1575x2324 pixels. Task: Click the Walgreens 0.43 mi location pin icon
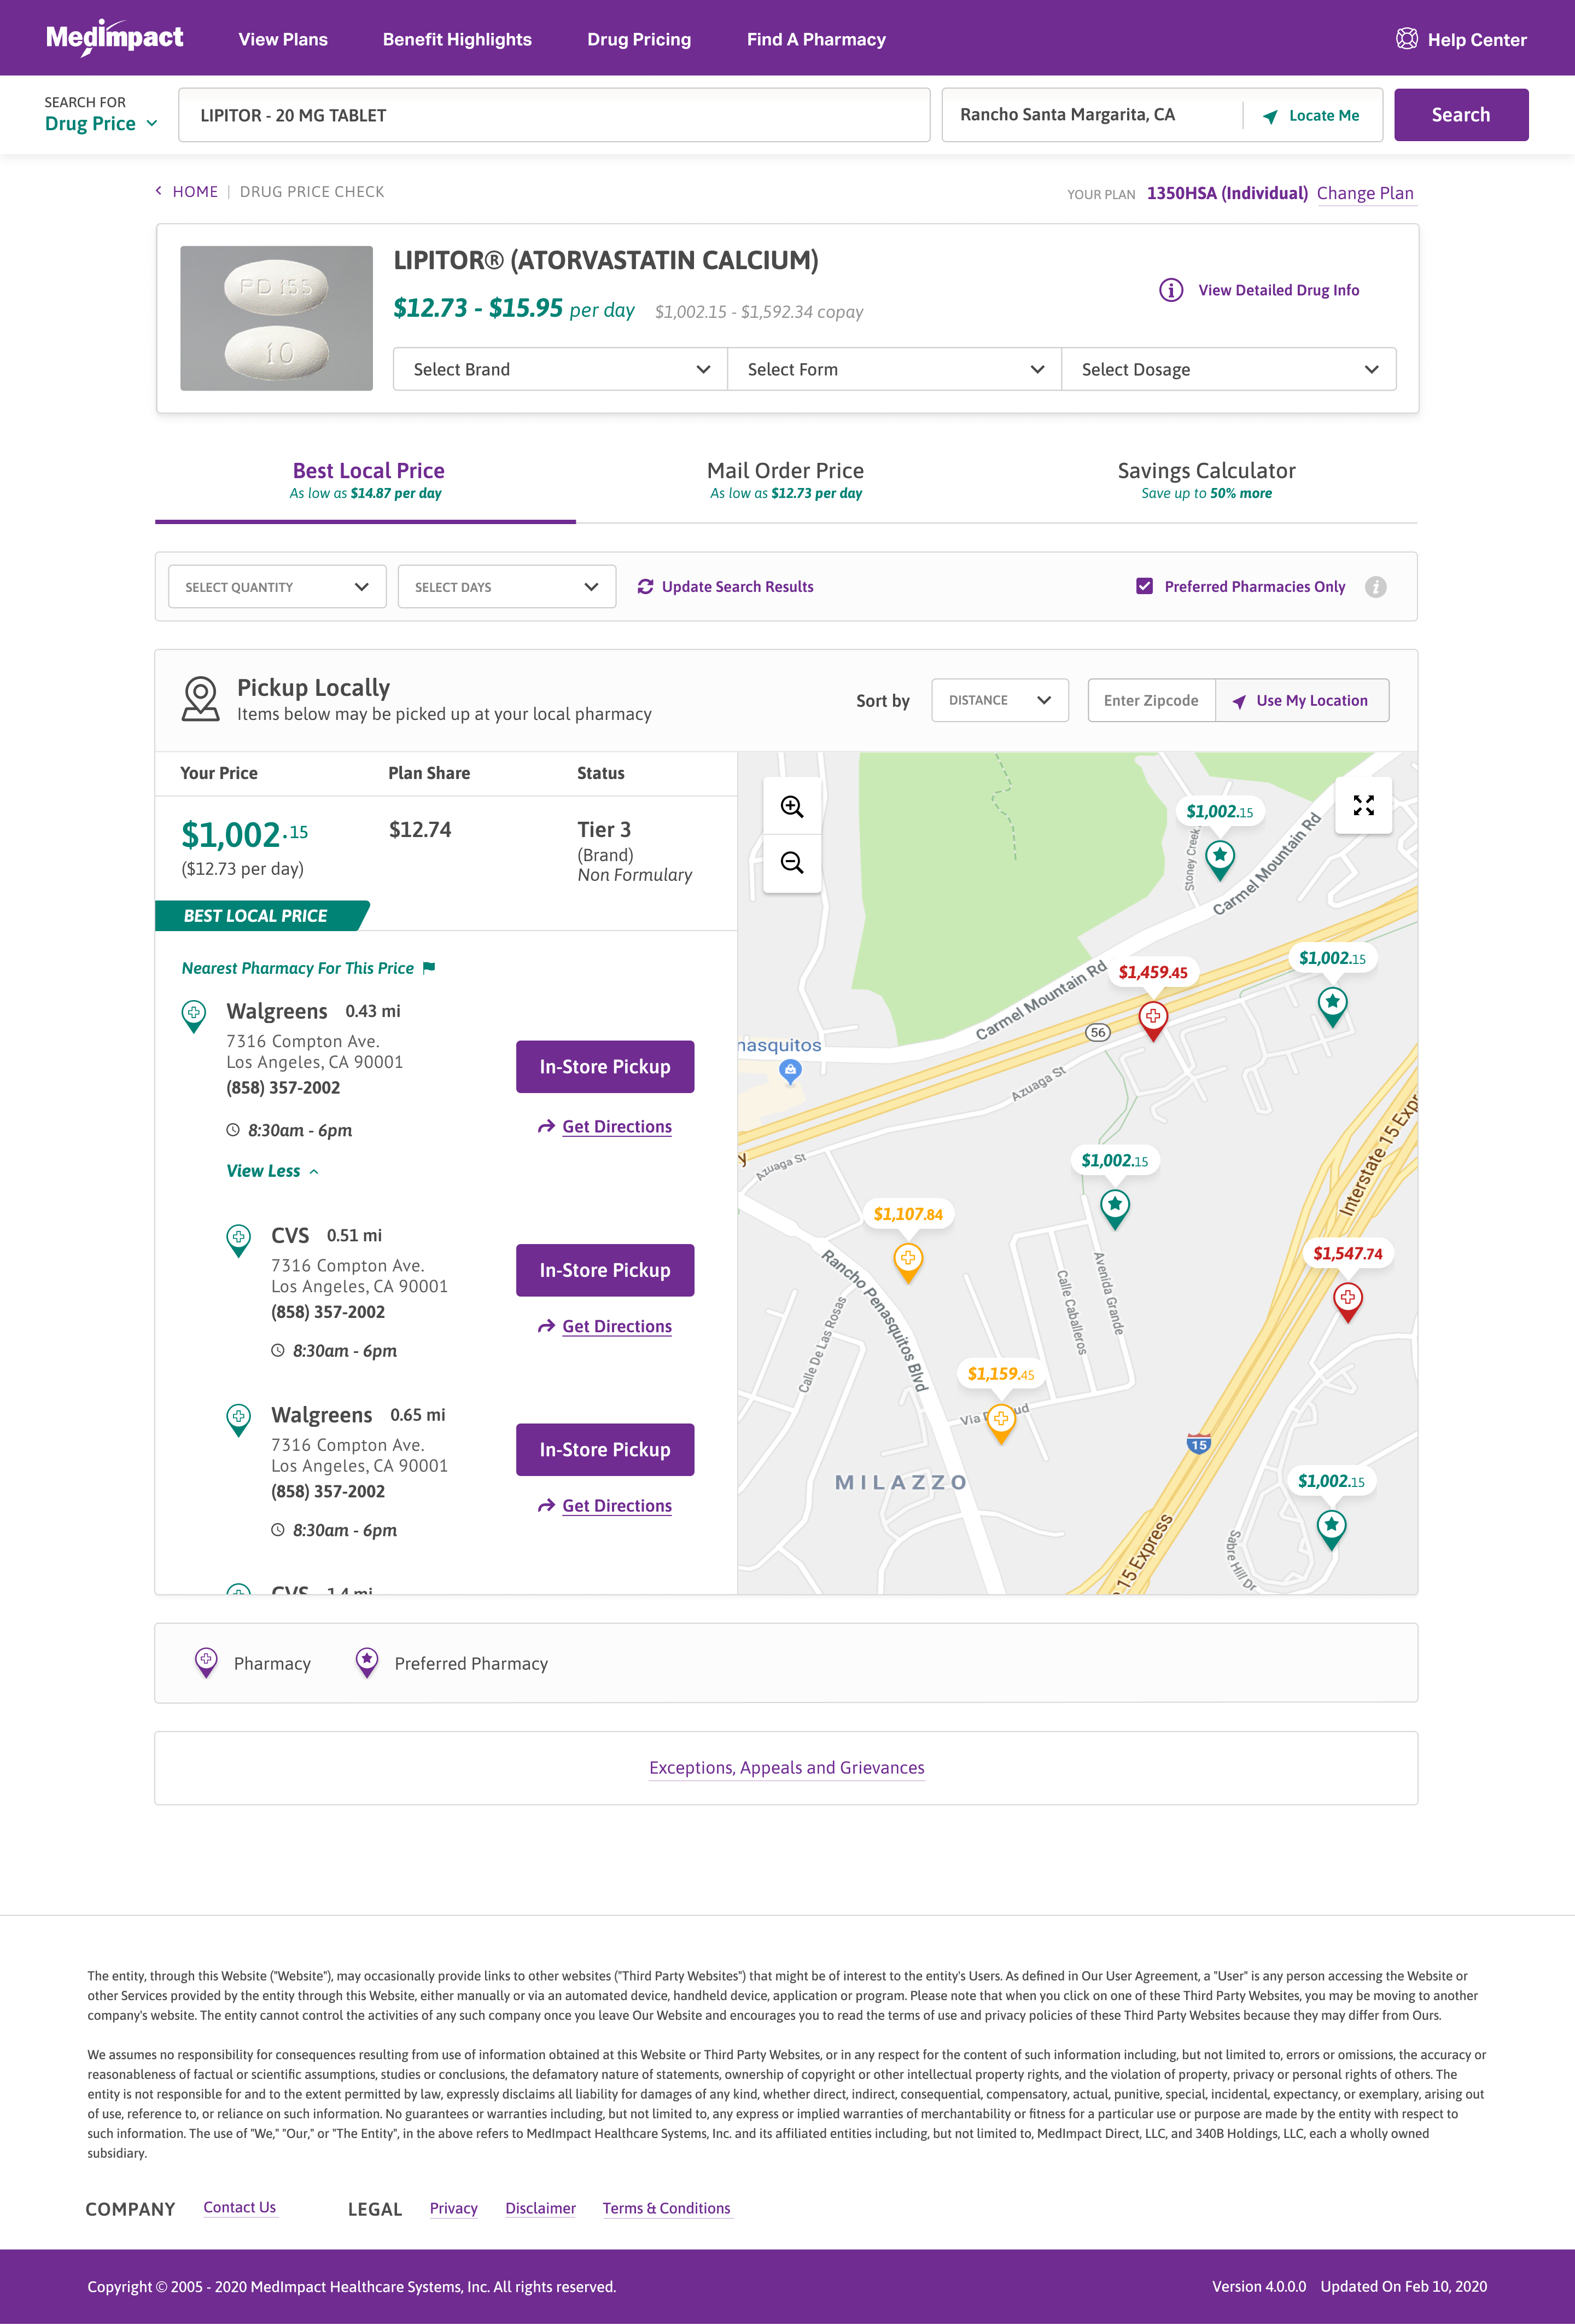click(194, 1016)
